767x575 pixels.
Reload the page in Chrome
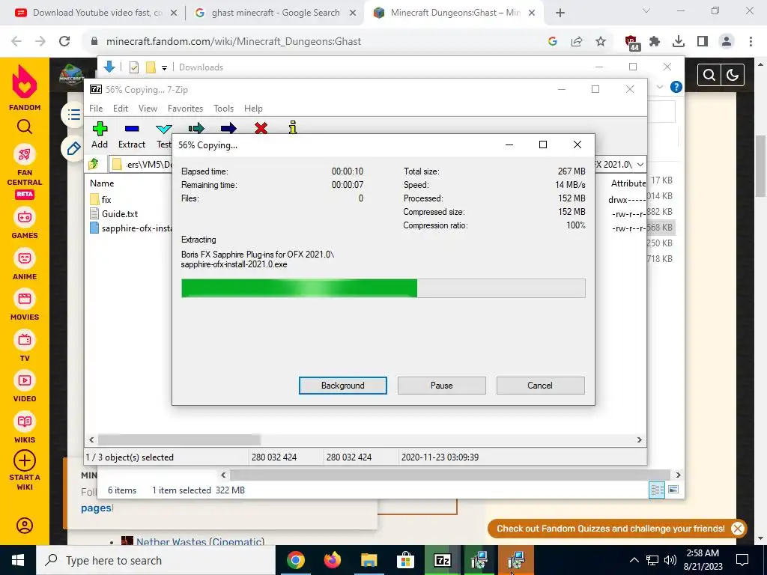pyautogui.click(x=64, y=42)
